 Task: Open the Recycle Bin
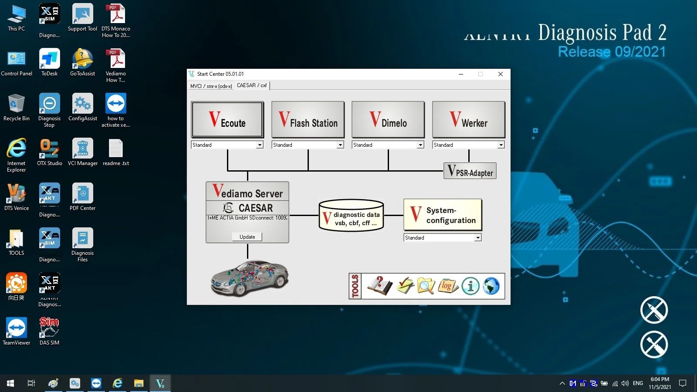pyautogui.click(x=17, y=108)
